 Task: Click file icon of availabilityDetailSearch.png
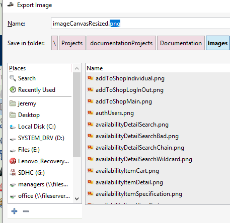(x=90, y=124)
